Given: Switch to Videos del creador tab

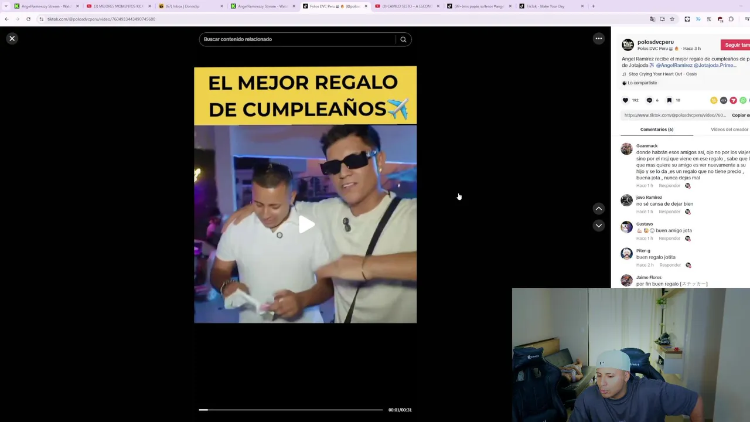Looking at the screenshot, I should coord(729,130).
